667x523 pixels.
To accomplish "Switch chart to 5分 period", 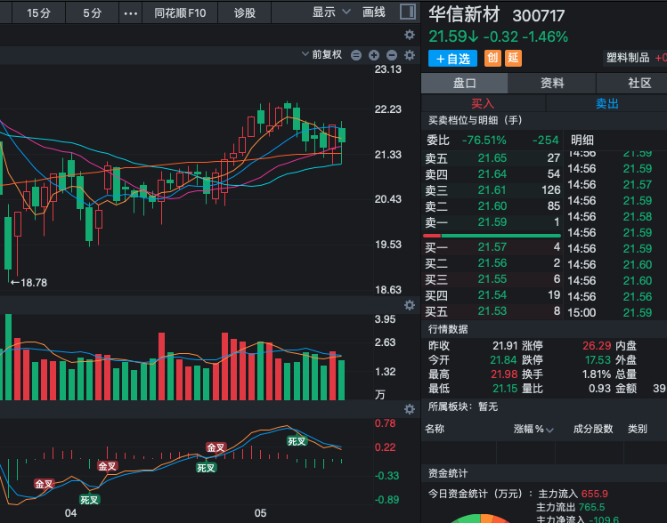I will pyautogui.click(x=92, y=13).
